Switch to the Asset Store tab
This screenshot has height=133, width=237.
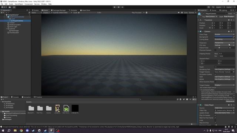(x=85, y=10)
